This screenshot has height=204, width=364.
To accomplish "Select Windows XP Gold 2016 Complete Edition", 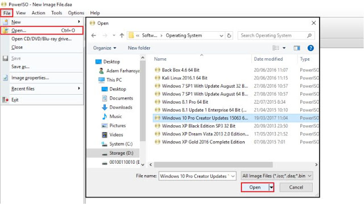I will [203, 142].
